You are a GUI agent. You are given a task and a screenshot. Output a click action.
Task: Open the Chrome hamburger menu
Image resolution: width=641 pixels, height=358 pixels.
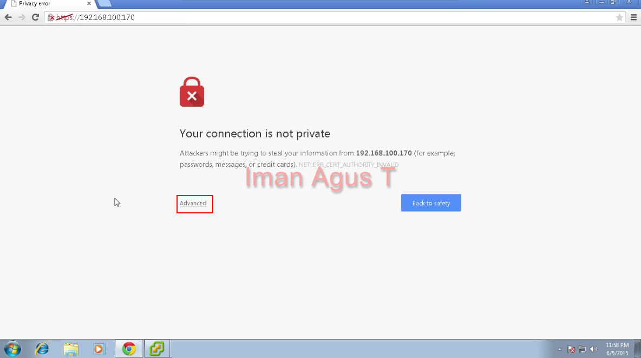click(x=633, y=17)
